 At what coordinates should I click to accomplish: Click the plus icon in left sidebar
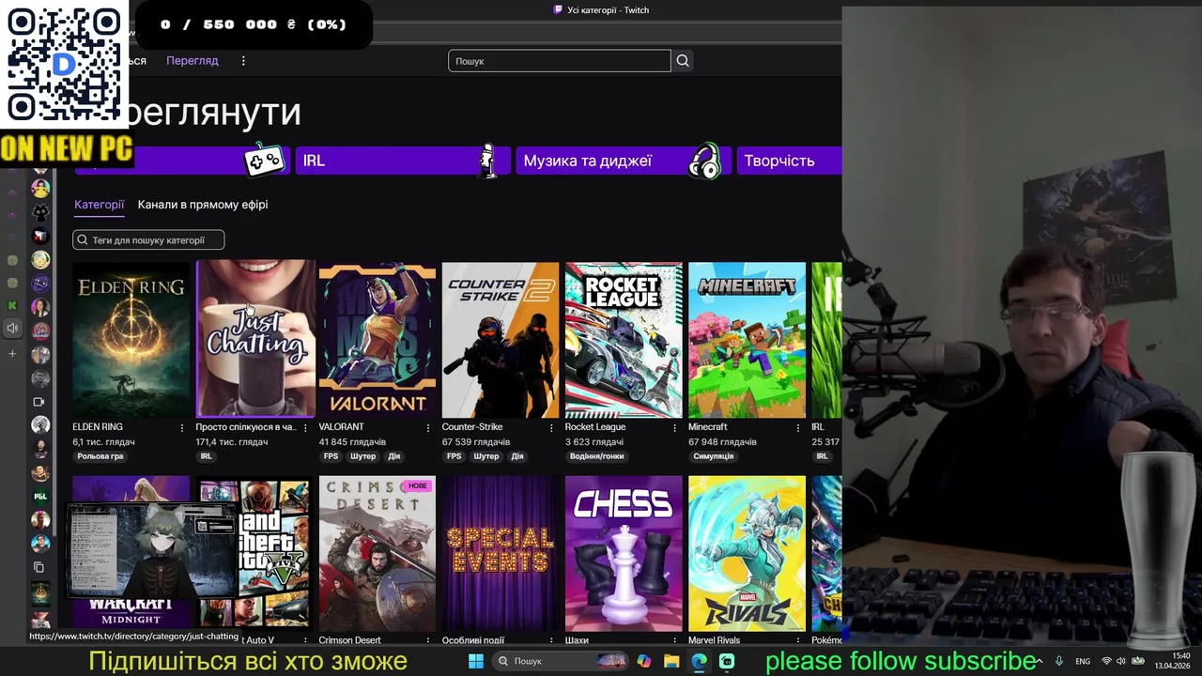point(12,354)
